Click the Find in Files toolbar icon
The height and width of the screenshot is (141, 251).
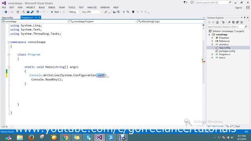tap(106, 12)
